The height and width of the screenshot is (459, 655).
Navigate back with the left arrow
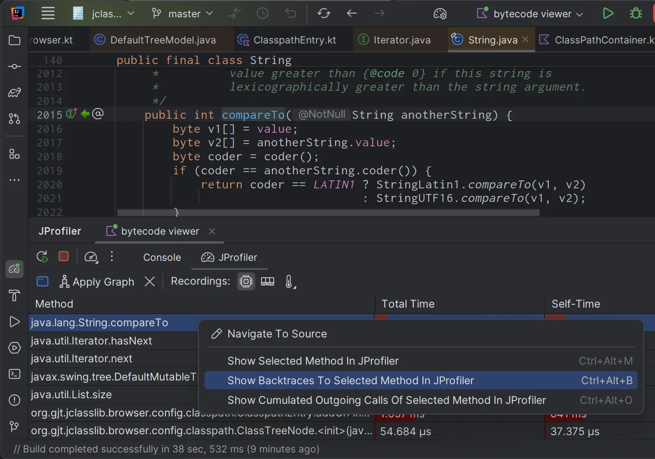click(352, 14)
